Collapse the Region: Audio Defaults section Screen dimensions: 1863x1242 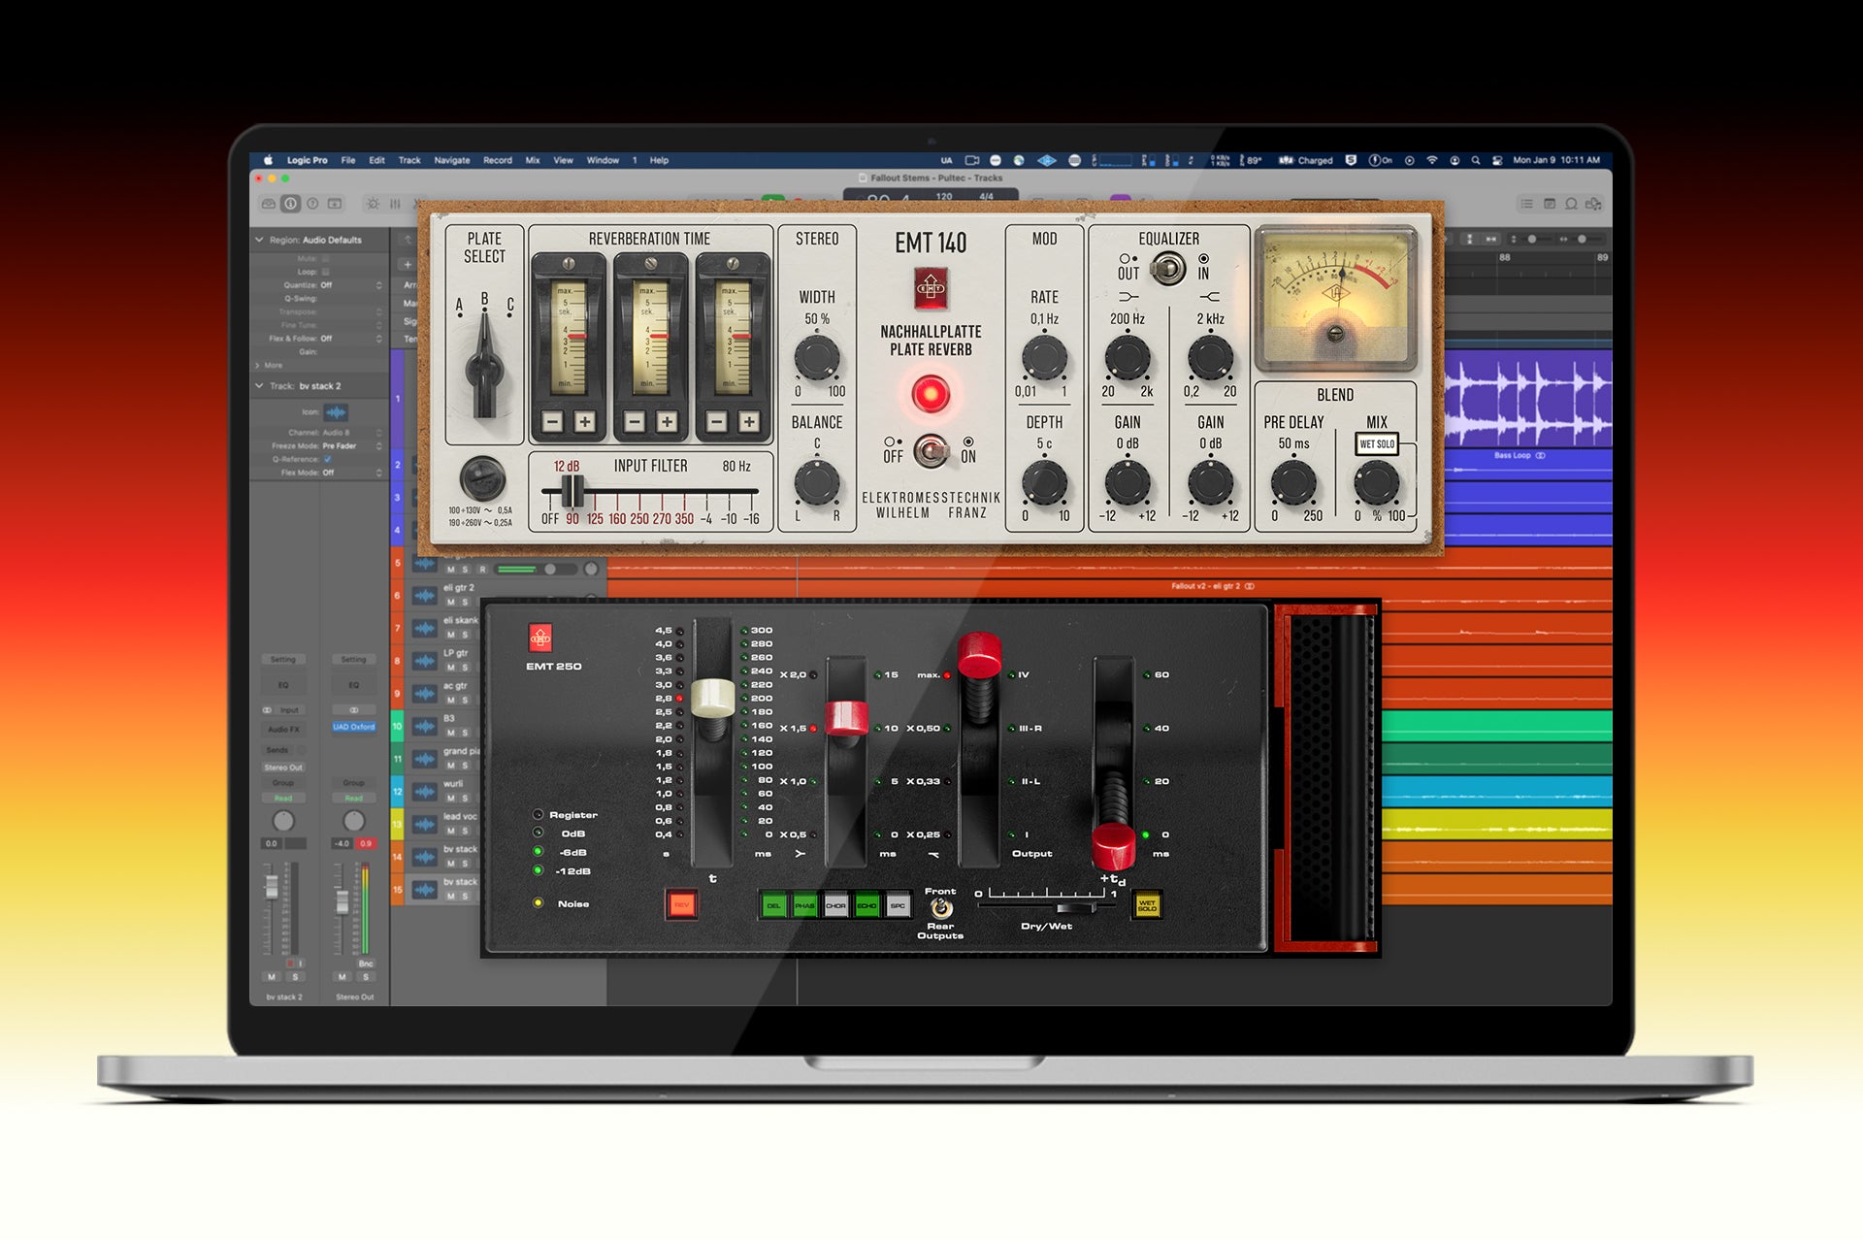(259, 240)
